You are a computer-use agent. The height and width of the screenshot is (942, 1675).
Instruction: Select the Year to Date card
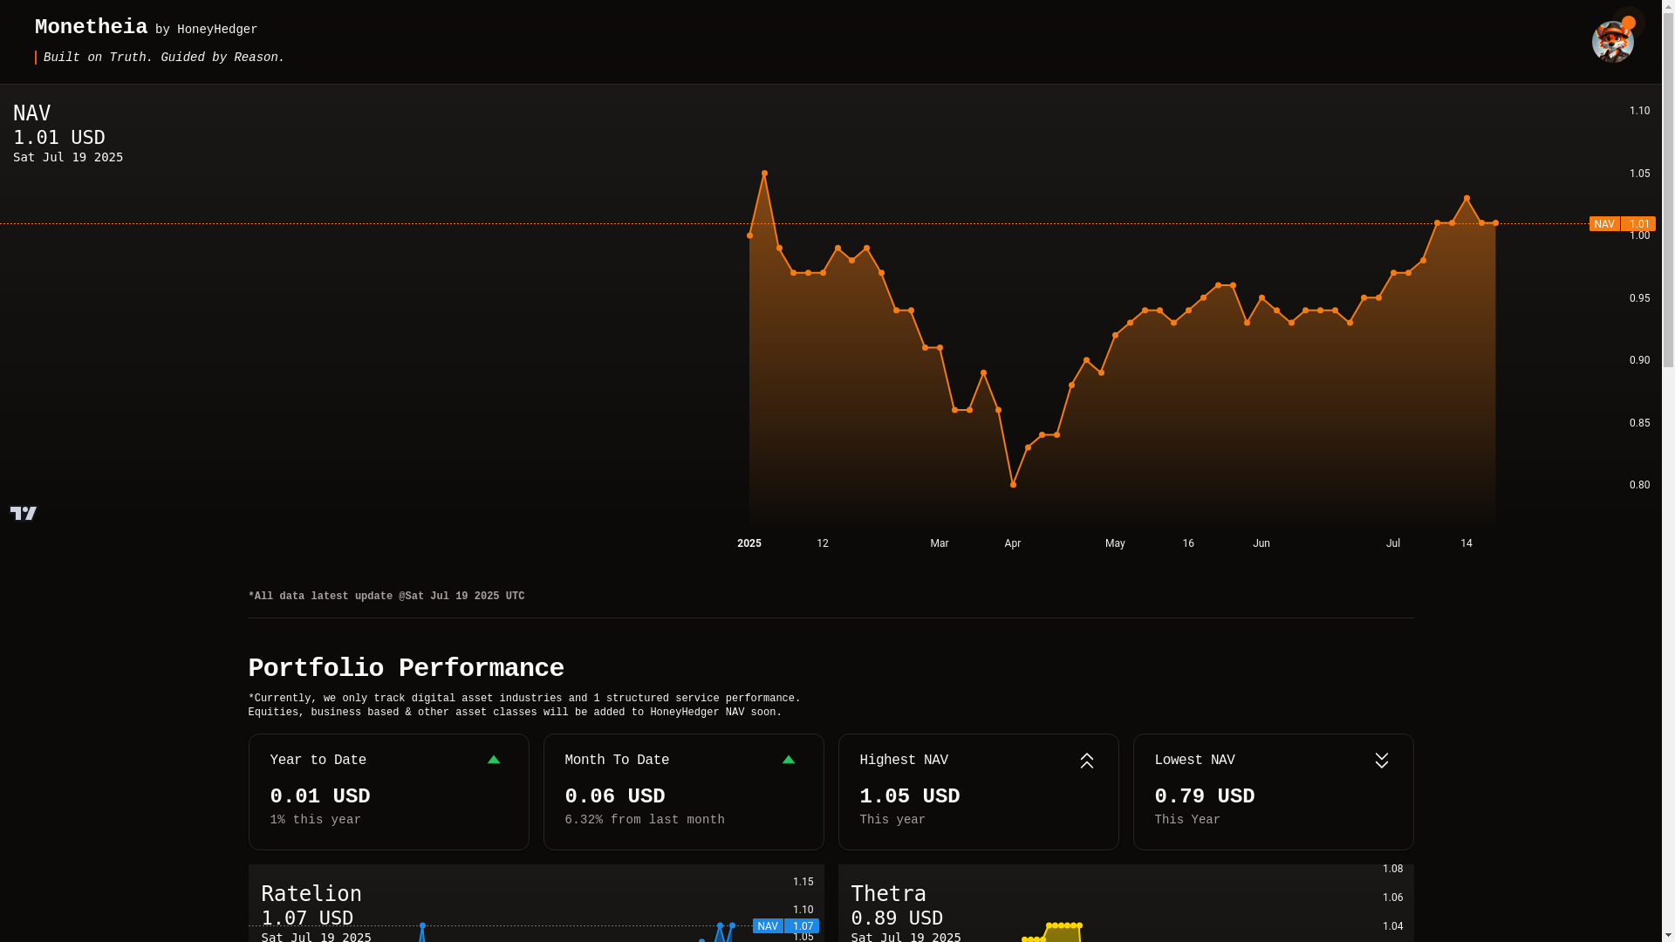click(389, 792)
